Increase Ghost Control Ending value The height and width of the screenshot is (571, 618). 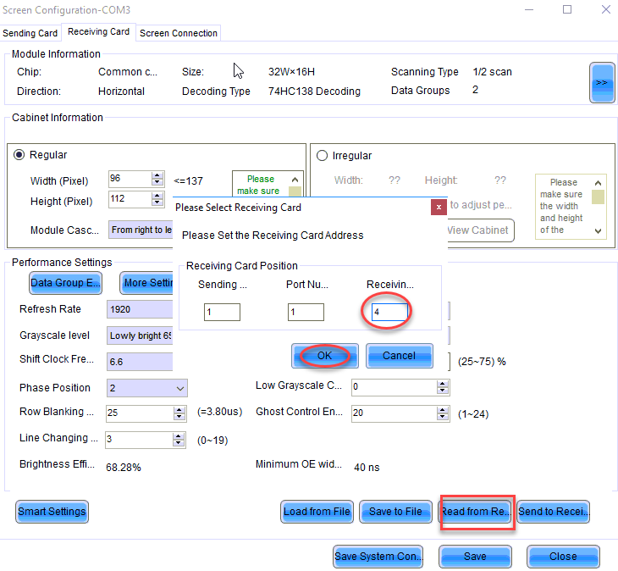pos(443,410)
